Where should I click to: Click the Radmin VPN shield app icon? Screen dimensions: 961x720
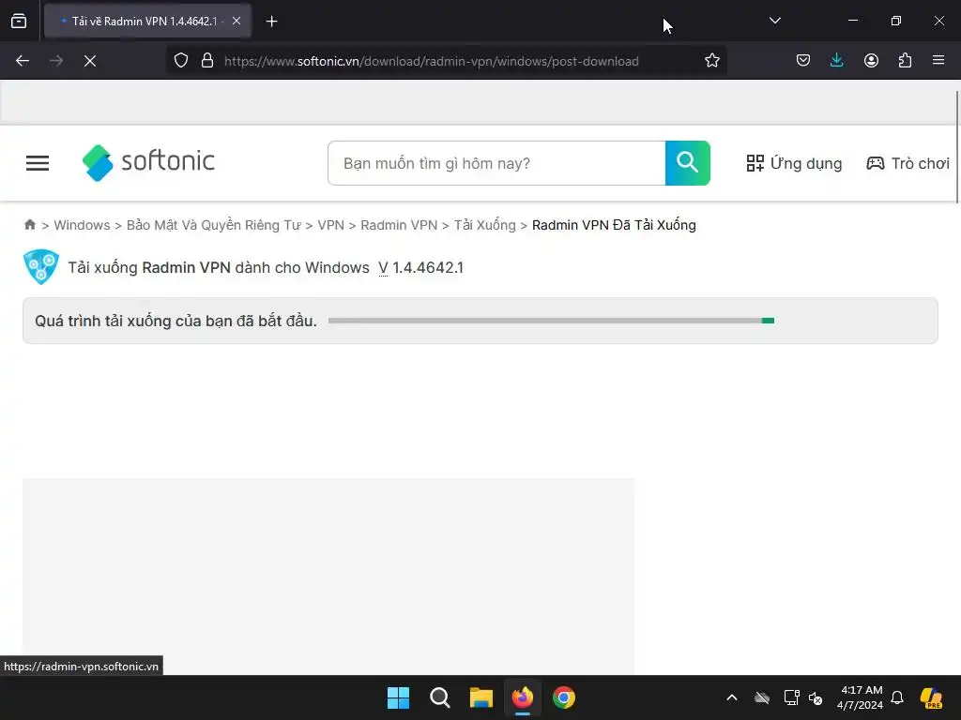[41, 267]
